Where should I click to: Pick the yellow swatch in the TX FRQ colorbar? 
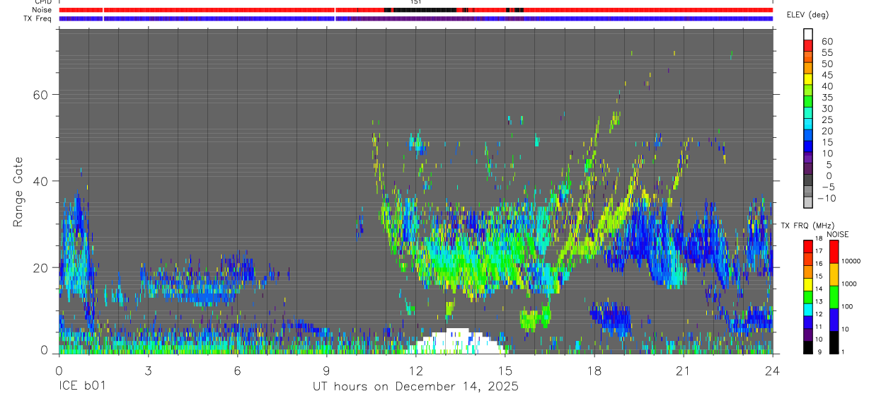[x=807, y=284]
